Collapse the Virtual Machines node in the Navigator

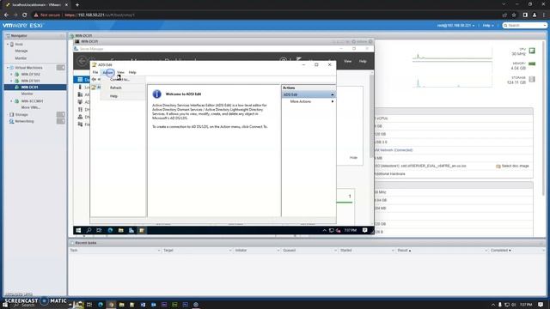tap(8, 68)
